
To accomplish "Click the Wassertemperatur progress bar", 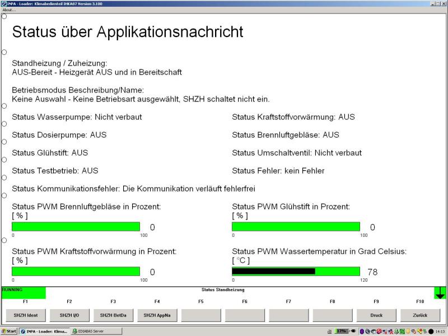I will click(296, 272).
